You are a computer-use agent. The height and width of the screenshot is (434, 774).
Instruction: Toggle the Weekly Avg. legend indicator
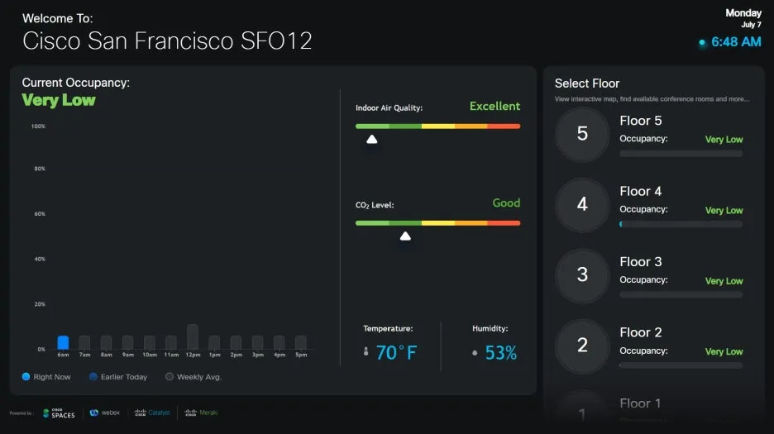[x=170, y=377]
